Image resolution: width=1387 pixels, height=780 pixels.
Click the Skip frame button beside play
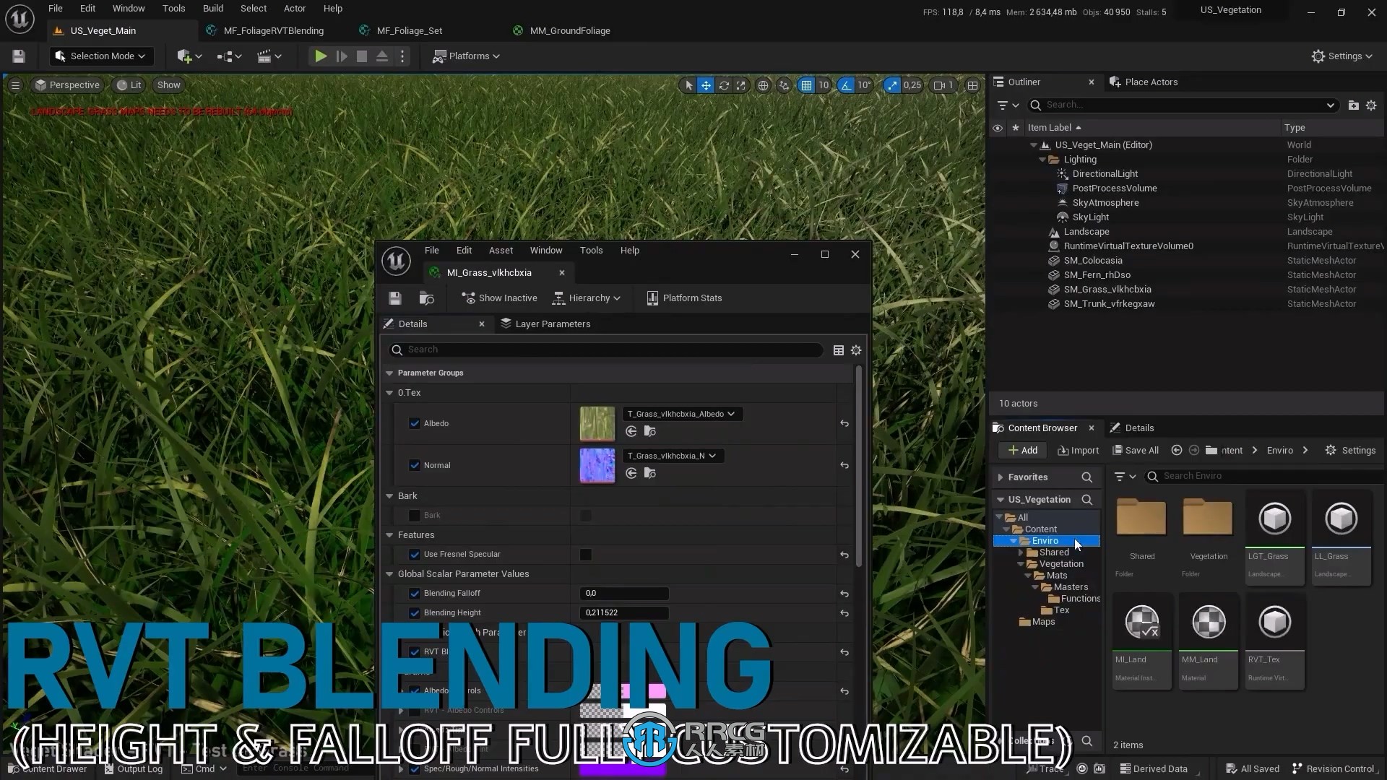click(x=342, y=56)
